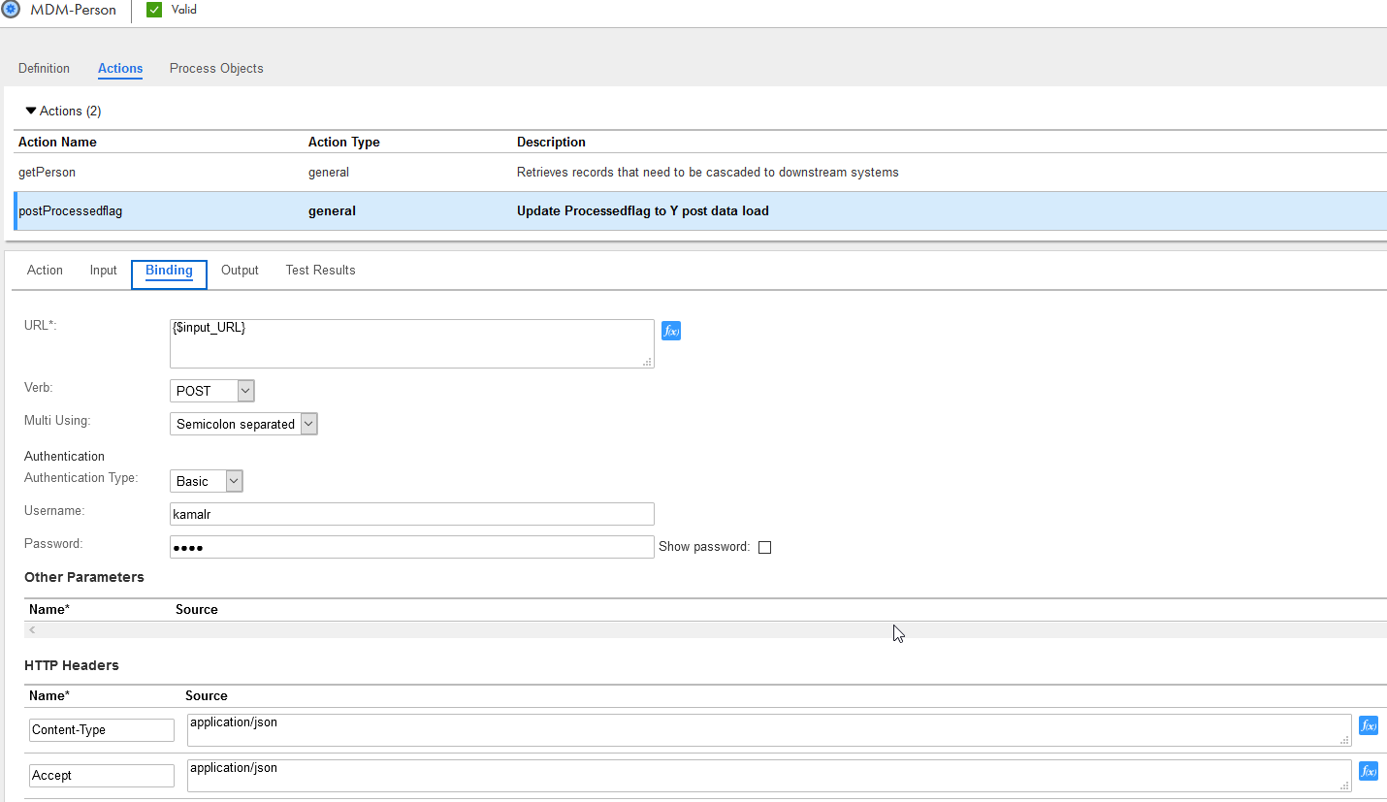Select the Actions top tab

click(x=120, y=69)
